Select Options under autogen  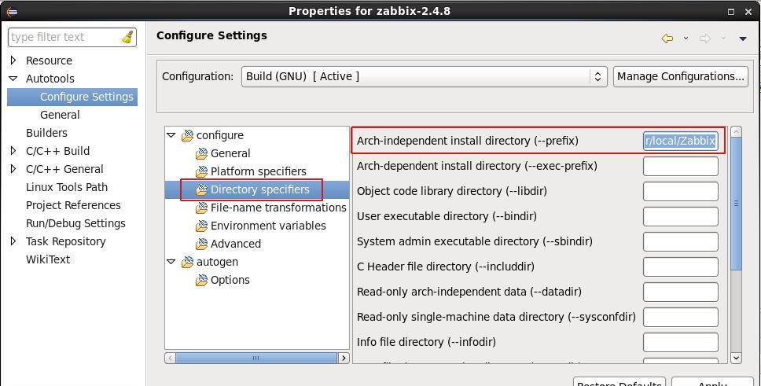coord(230,280)
